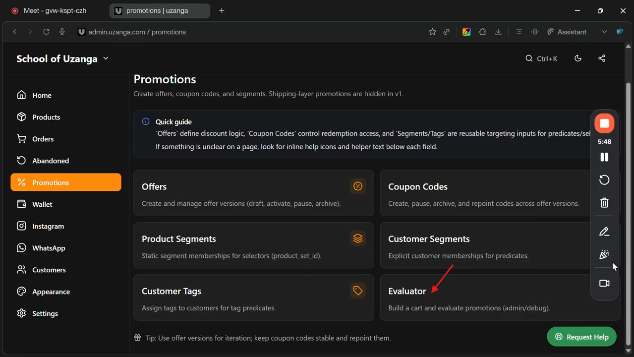Viewport: 634px width, 357px height.
Task: Toggle dark mode moon icon
Action: click(578, 59)
